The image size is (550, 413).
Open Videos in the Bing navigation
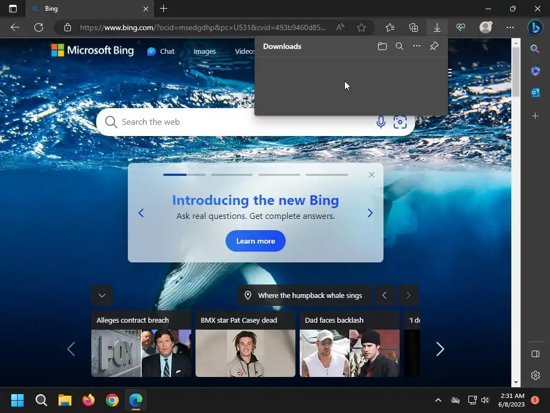[244, 51]
